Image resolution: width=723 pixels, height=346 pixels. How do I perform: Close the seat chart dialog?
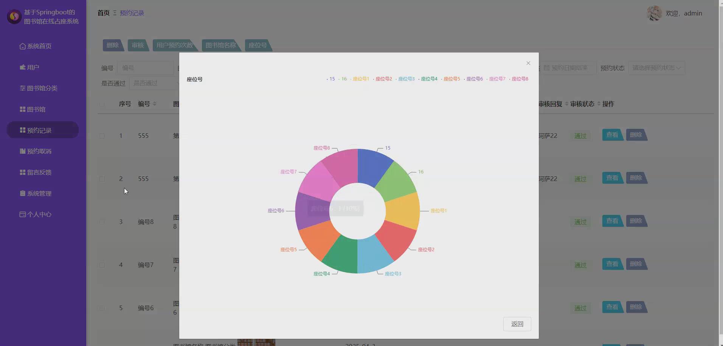point(528,63)
